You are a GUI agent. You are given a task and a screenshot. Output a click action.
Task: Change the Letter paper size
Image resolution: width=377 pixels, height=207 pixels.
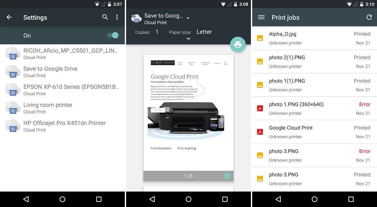click(204, 32)
